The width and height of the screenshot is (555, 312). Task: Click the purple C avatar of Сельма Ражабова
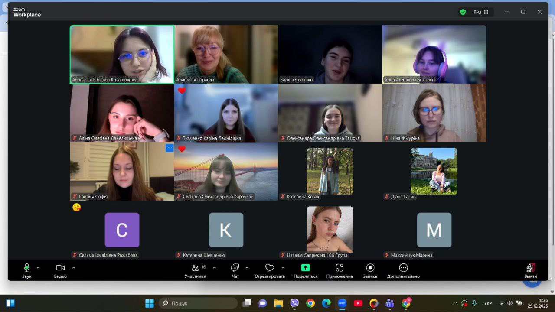coord(122,230)
